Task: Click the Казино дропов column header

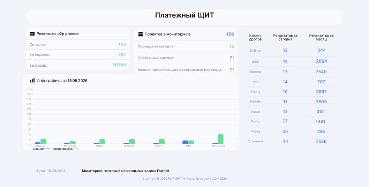Action: pyautogui.click(x=256, y=38)
